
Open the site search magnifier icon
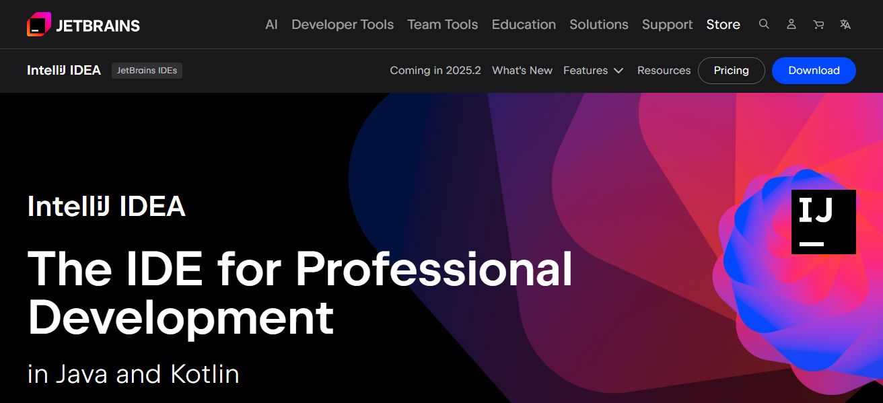tap(764, 24)
